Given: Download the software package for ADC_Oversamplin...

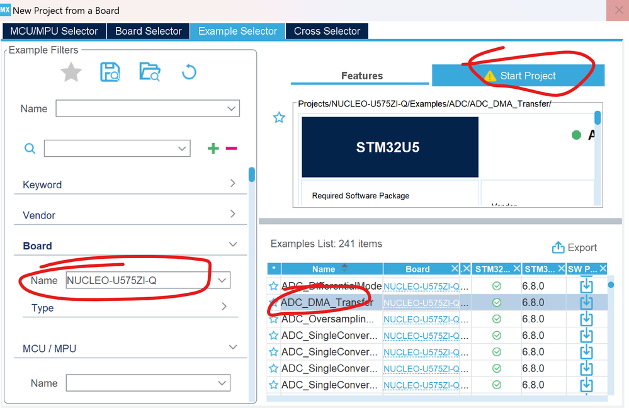Looking at the screenshot, I should pyautogui.click(x=586, y=319).
